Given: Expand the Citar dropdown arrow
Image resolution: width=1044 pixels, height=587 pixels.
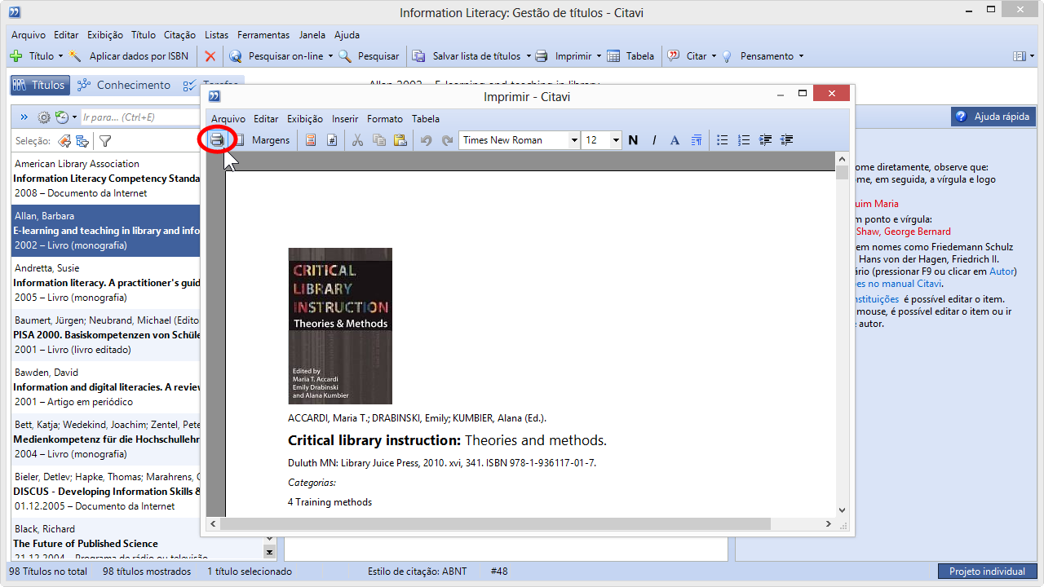Looking at the screenshot, I should click(714, 56).
